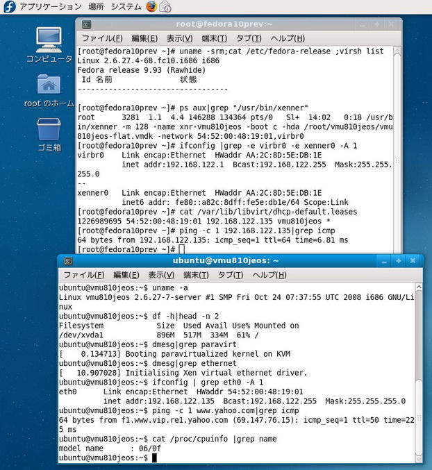Maximize the root@fedora10prev terminal window
The height and width of the screenshot is (470, 432).
click(x=377, y=24)
